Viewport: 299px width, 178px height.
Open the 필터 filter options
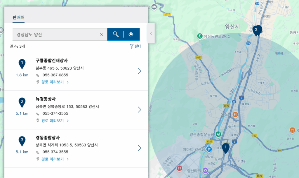coord(135,46)
